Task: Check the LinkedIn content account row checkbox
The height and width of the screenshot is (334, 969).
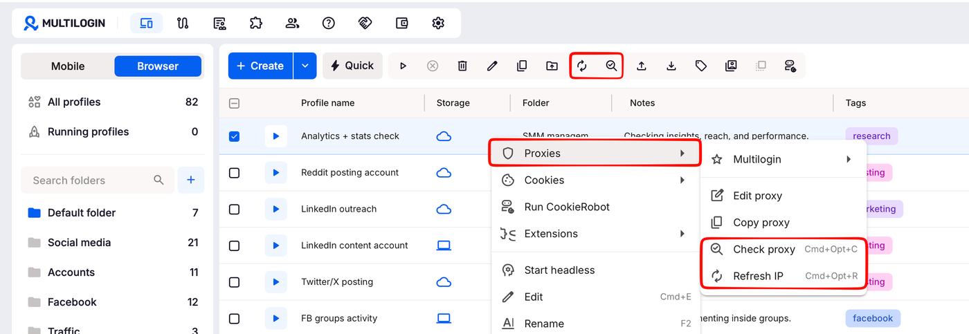Action: 234,245
